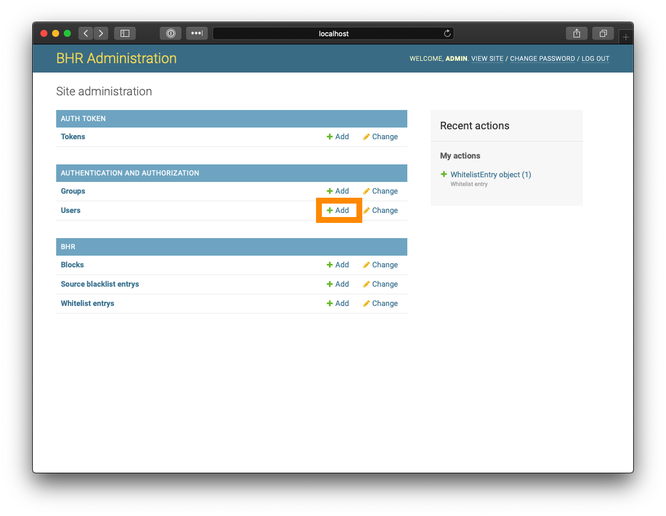Open Authentication and Authorization section header
Viewport: 666px width, 516px height.
[130, 173]
